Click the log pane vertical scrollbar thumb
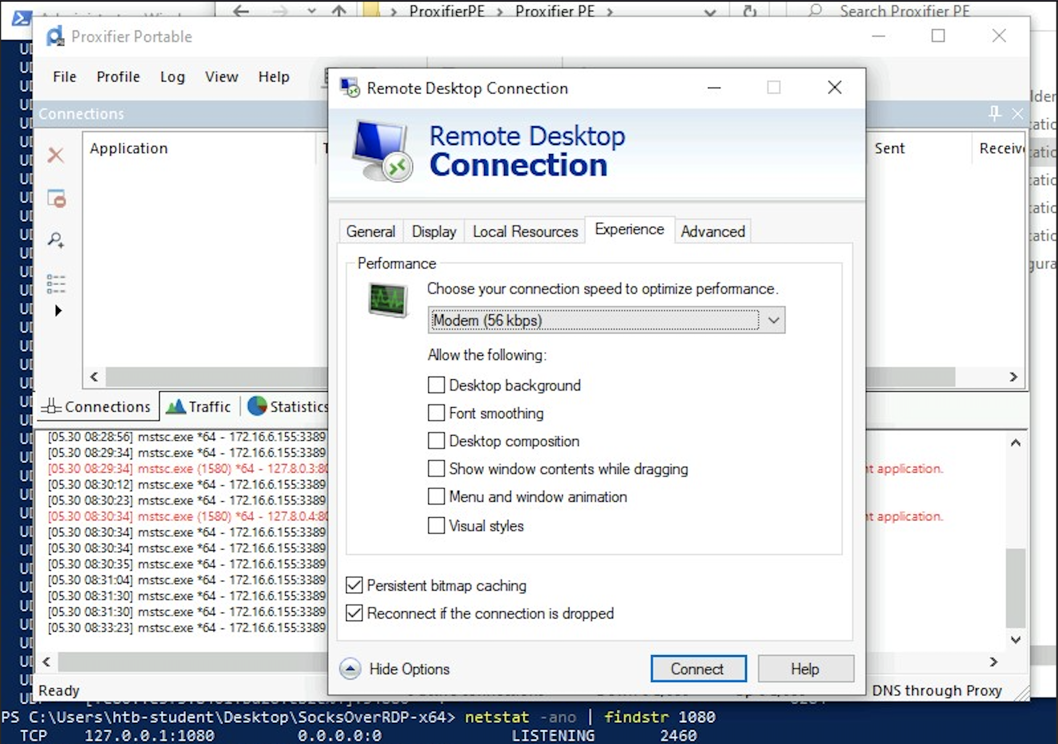 click(x=1015, y=588)
